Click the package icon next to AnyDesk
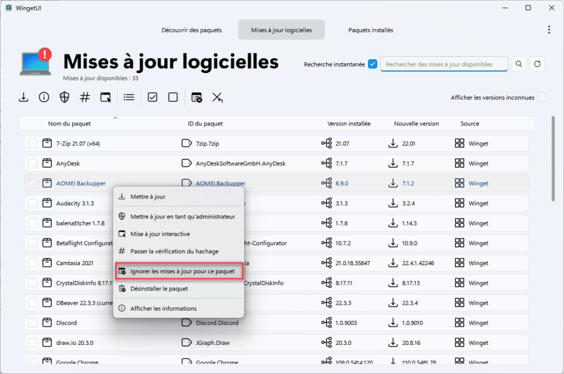Screen dimensions: 564x374 [x=47, y=163]
